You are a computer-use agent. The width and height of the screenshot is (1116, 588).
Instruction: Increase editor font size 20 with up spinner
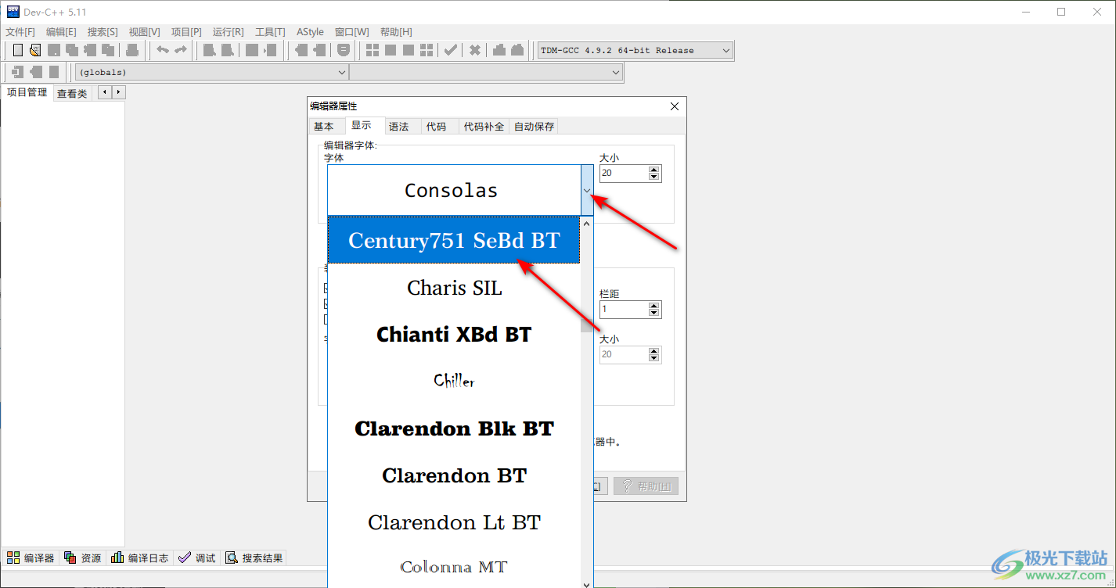point(654,169)
